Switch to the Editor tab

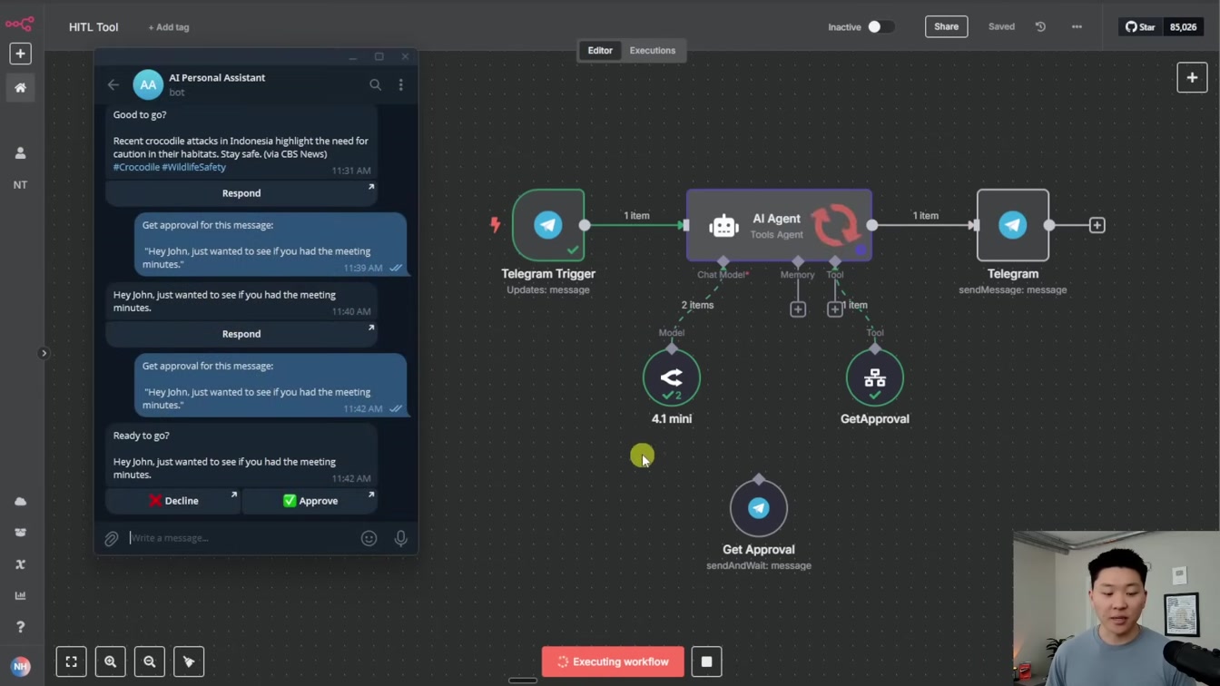coord(600,51)
